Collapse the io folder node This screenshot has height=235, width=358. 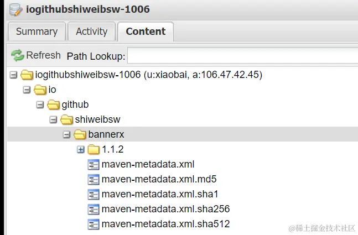27,90
